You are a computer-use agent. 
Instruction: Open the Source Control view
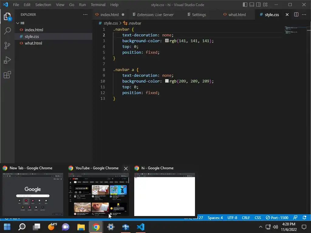tap(7, 46)
